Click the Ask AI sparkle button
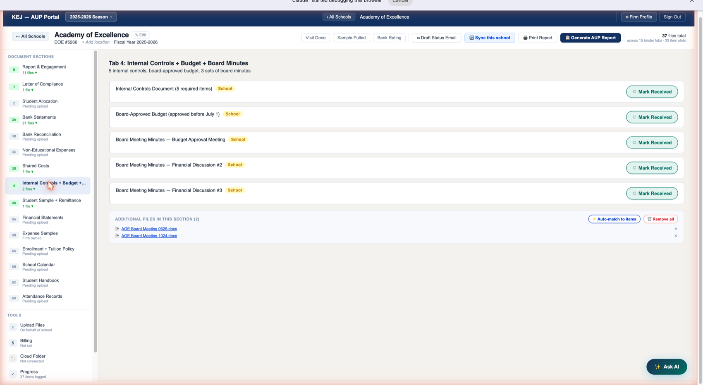Screen dimensions: 703x385 pyautogui.click(x=667, y=367)
